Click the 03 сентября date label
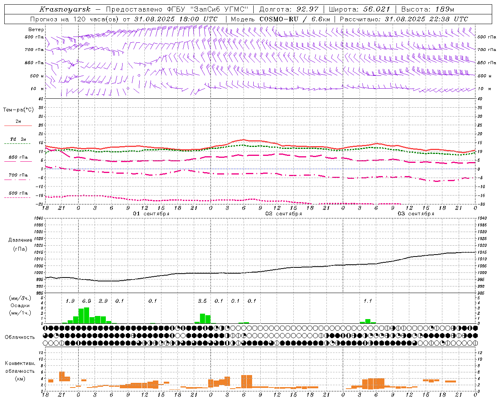 point(416,214)
